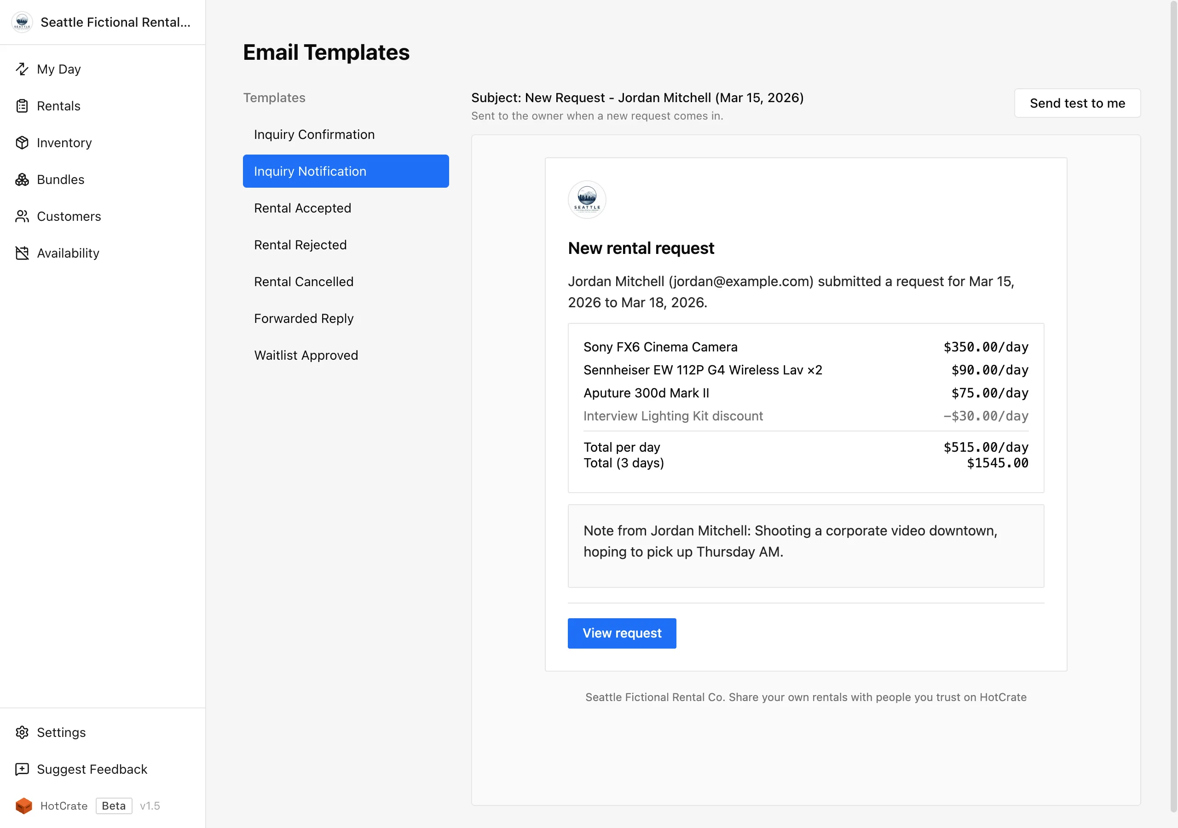
Task: Click the Sony FX6 Cinema Camera line item
Action: tap(660, 347)
